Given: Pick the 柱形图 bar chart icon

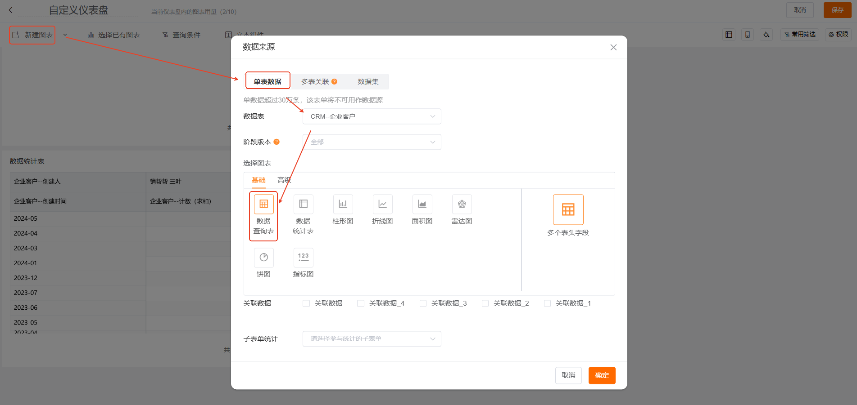Looking at the screenshot, I should [343, 205].
